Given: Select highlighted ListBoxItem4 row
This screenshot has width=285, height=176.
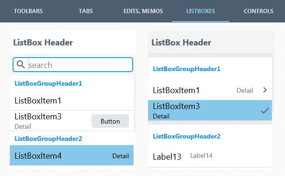Looking at the screenshot, I should coord(71,155).
